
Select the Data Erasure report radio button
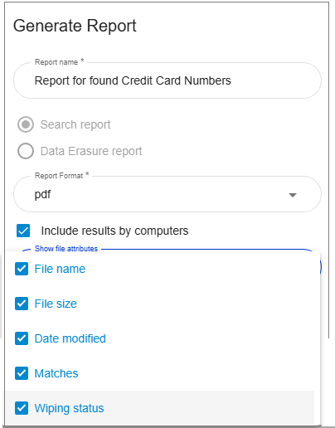tap(26, 151)
